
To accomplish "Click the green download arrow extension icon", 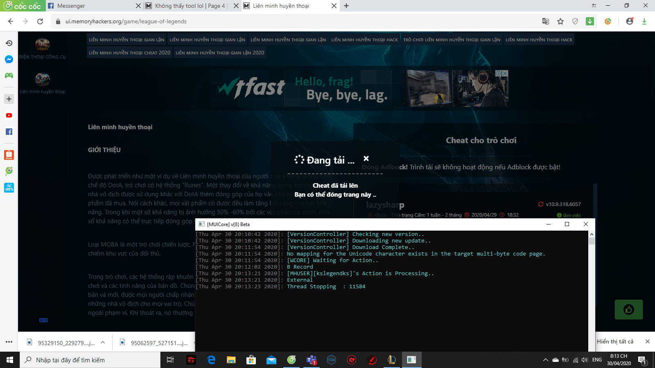I will 590,21.
